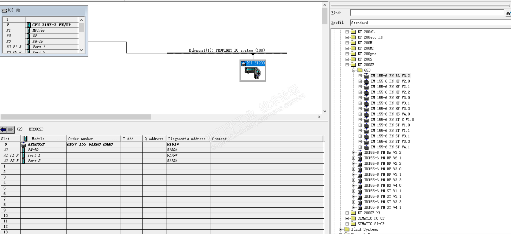Select IM155-6 PN HF V3.3 outside GSD
This screenshot has width=511, height=234.
(383, 180)
